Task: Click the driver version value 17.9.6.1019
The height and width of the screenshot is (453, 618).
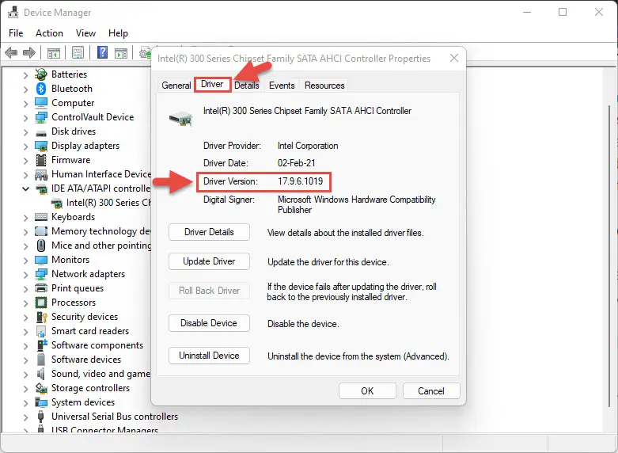Action: pyautogui.click(x=301, y=181)
